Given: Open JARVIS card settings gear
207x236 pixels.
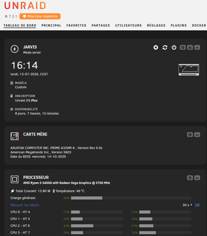Looking at the screenshot, I should coord(183,47).
